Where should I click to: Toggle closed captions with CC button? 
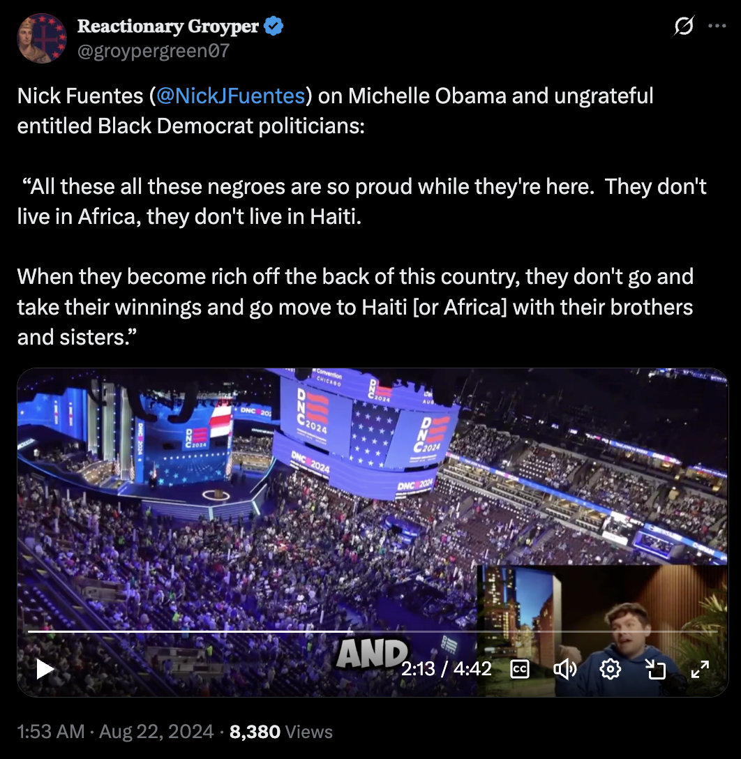pos(520,670)
